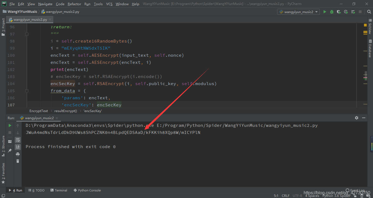Viewport: 373px width, 198px height.
Task: Change UTF-8 file encoding in status bar
Action: [x=297, y=196]
